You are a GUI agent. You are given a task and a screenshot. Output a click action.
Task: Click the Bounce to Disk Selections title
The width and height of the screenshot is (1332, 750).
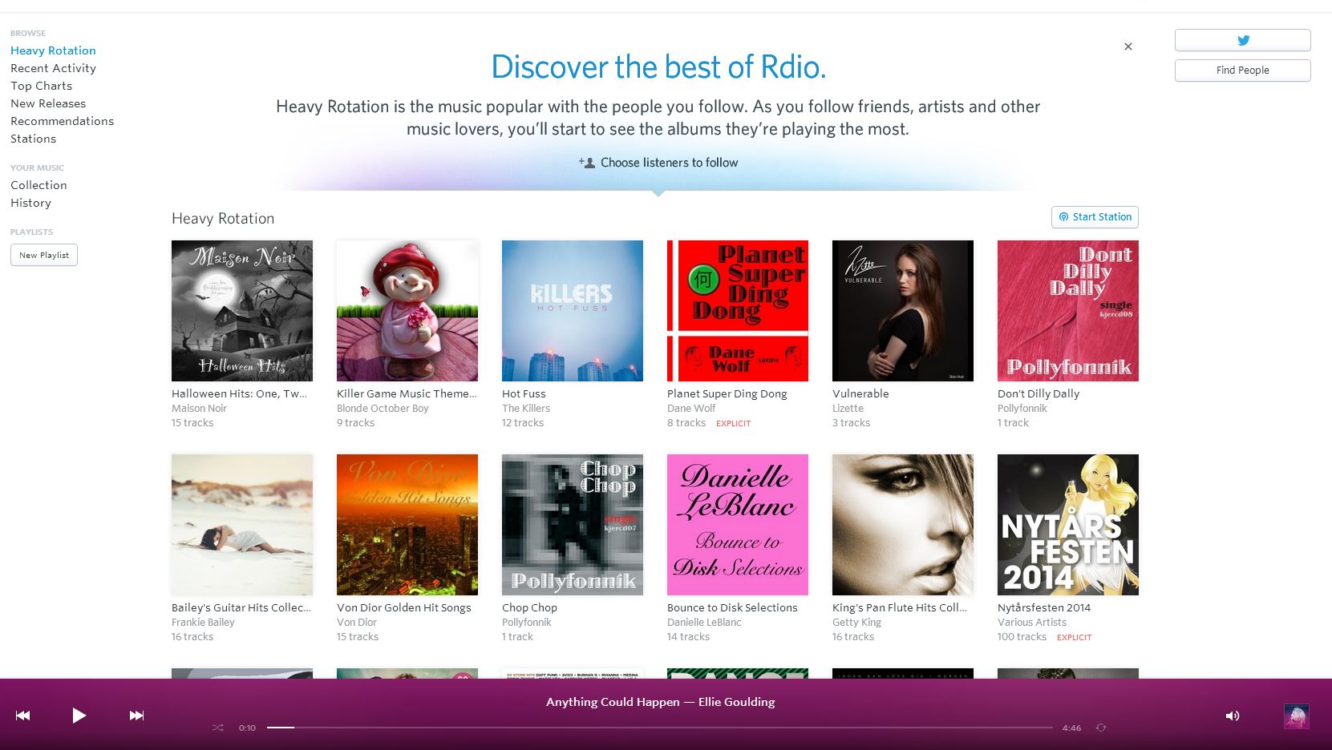tap(732, 607)
